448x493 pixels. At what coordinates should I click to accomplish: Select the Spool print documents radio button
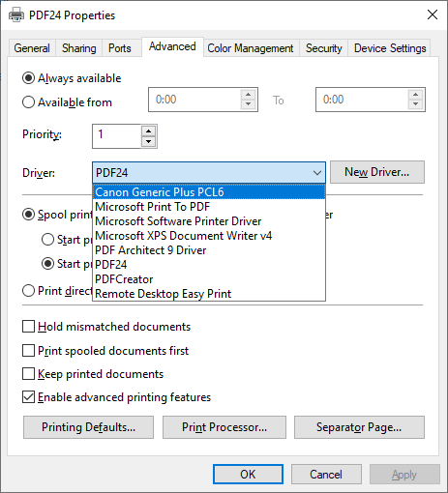pyautogui.click(x=28, y=215)
